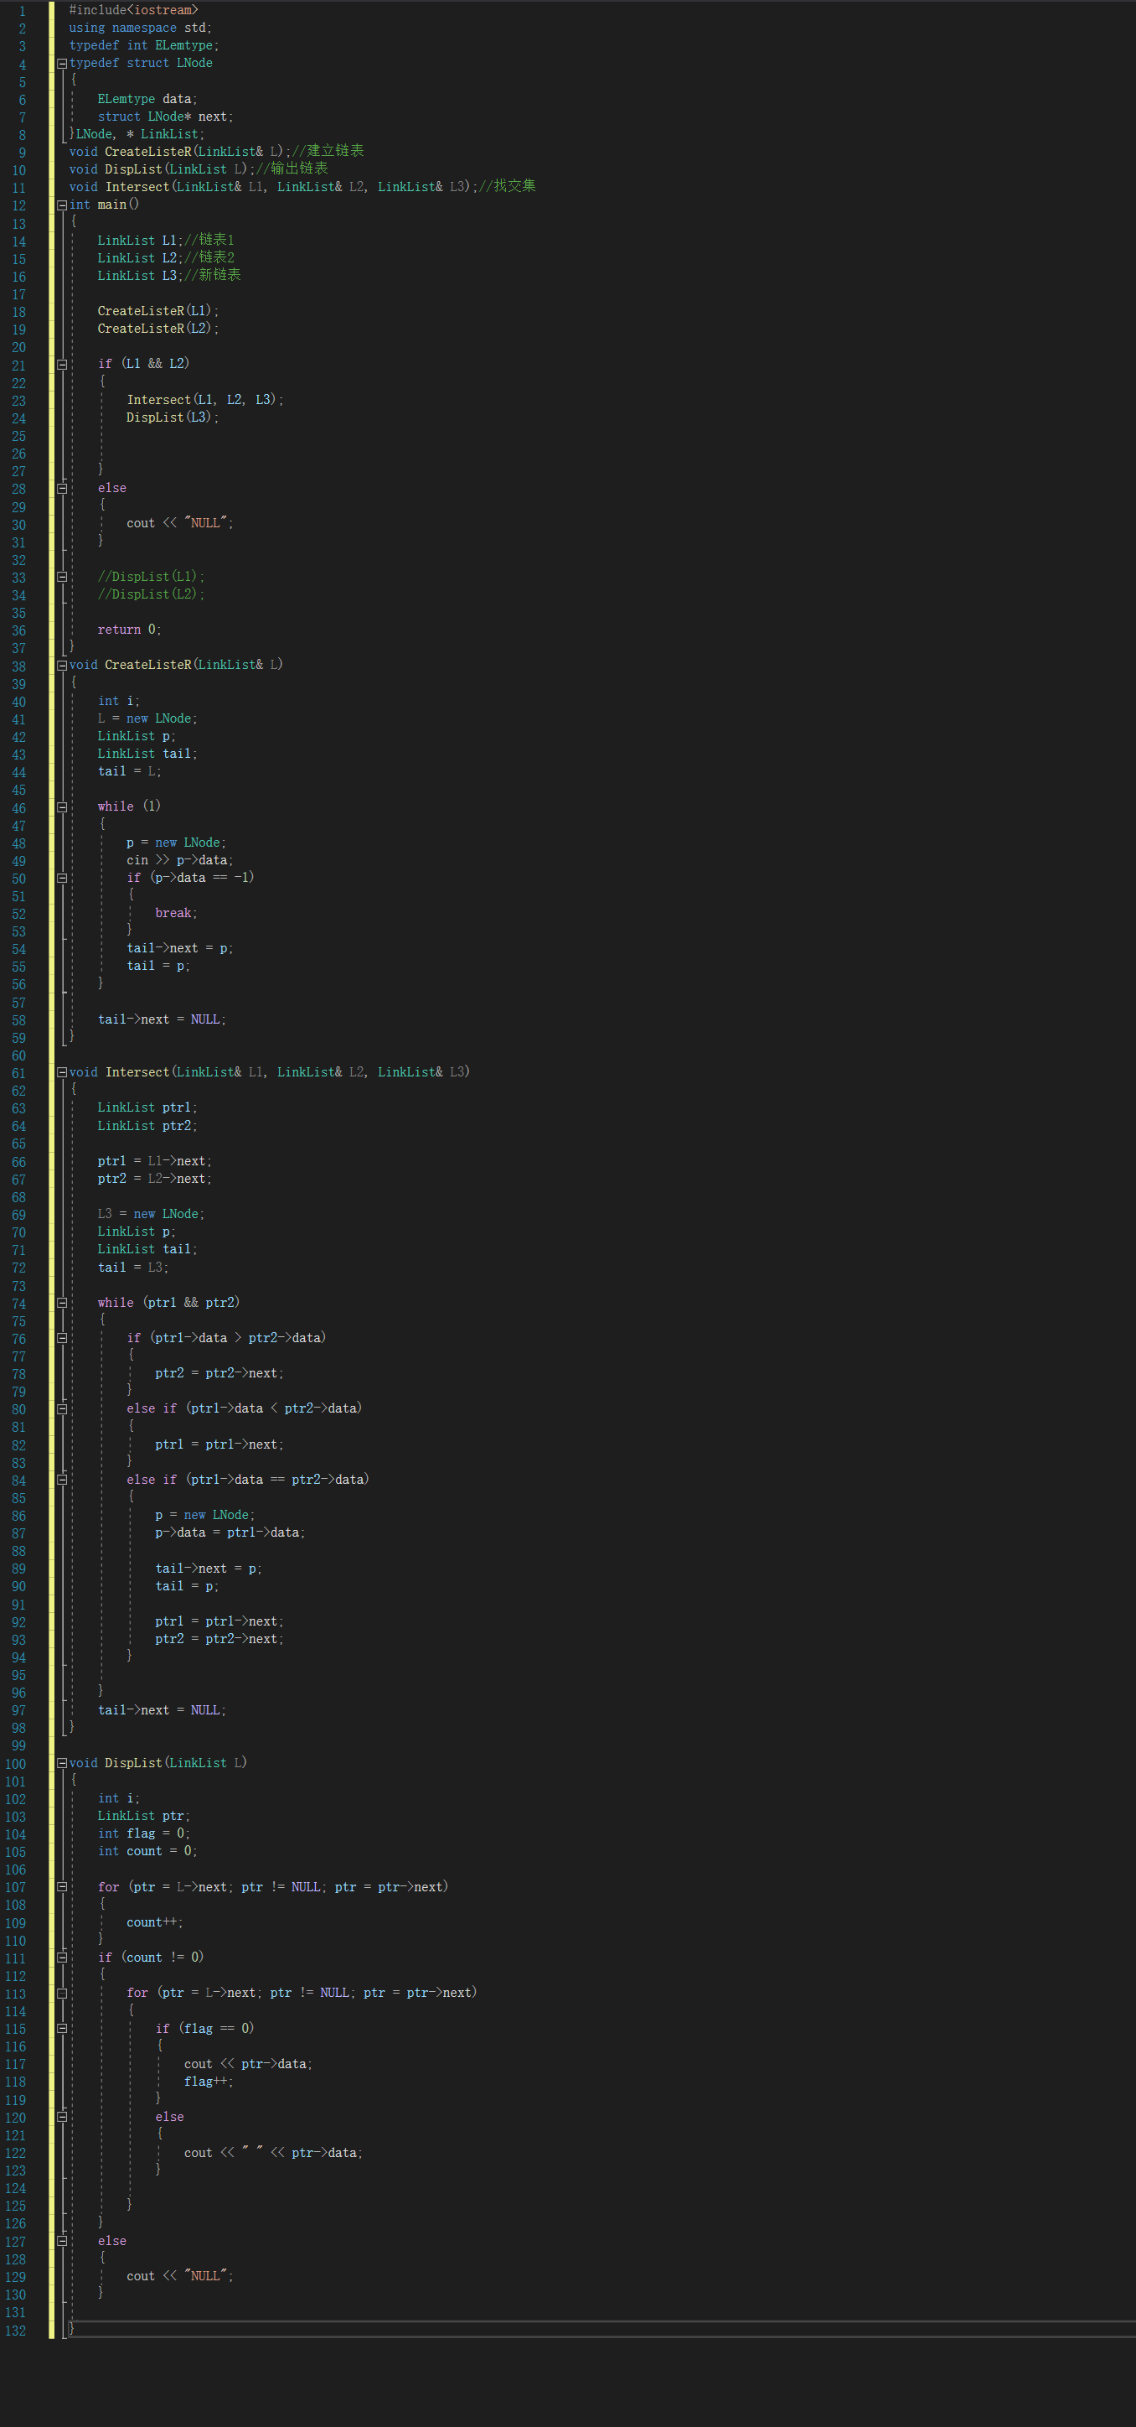
Task: Collapse the DispList function definition
Action: coord(62,1763)
